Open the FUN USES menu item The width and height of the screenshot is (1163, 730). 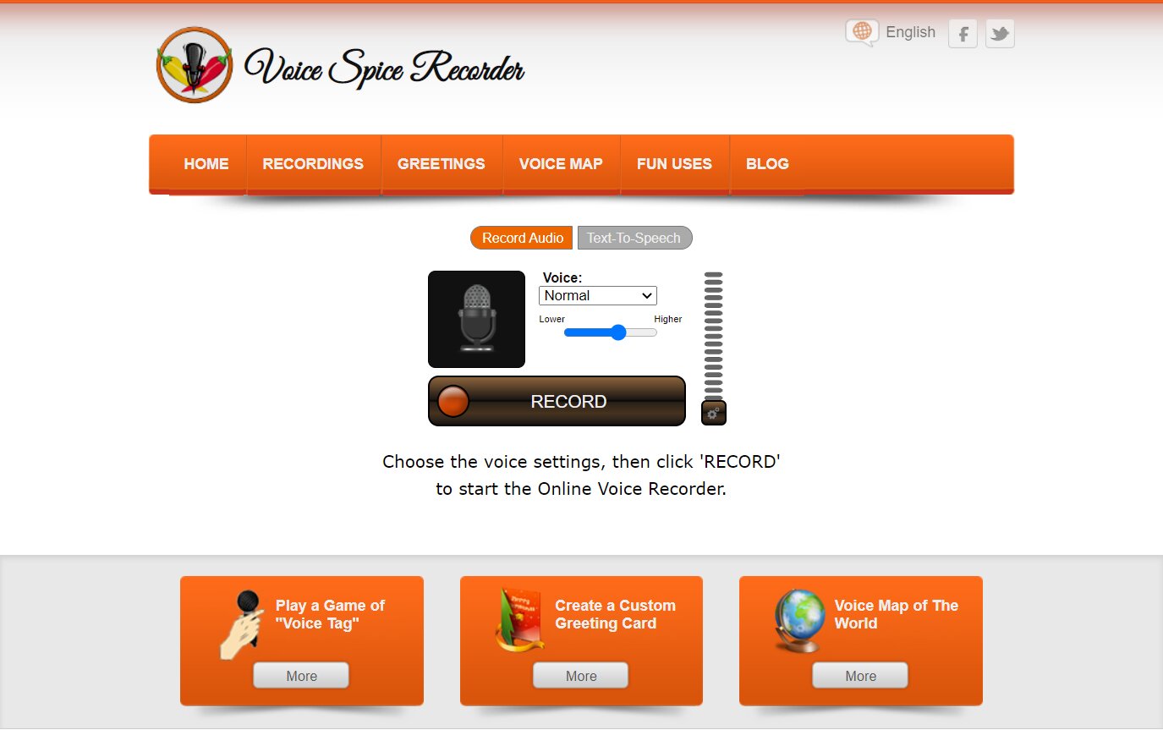[674, 164]
